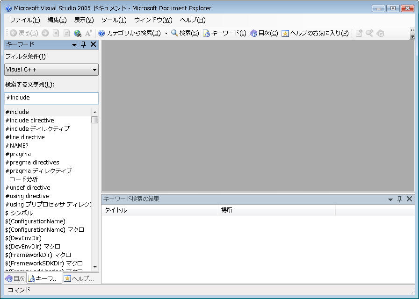Select the '#line directive' list entry
Image resolution: width=419 pixels, height=299 pixels.
(x=48, y=137)
